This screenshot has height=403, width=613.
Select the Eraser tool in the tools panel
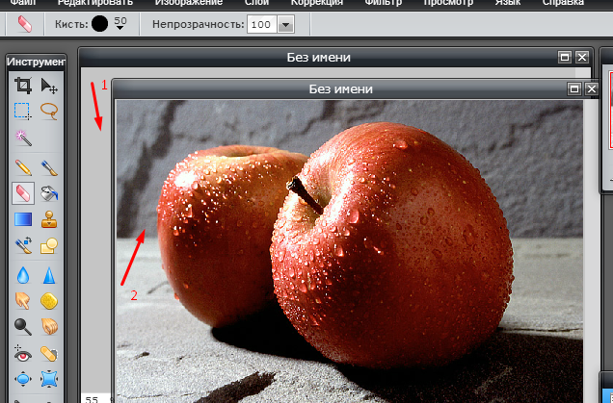click(x=23, y=192)
